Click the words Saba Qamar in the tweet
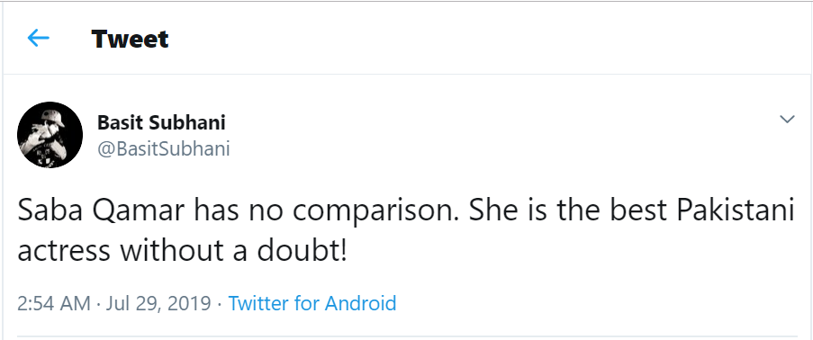Image resolution: width=813 pixels, height=340 pixels. [102, 211]
